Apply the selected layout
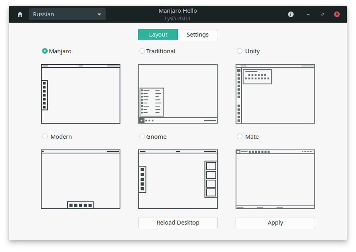This screenshot has height=252, width=356. (275, 223)
